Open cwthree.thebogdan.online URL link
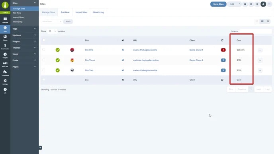274x154 pixels. point(146,60)
